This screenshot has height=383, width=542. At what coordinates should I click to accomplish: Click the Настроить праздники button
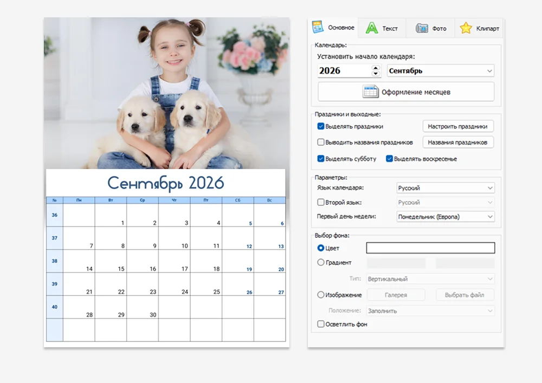(458, 126)
